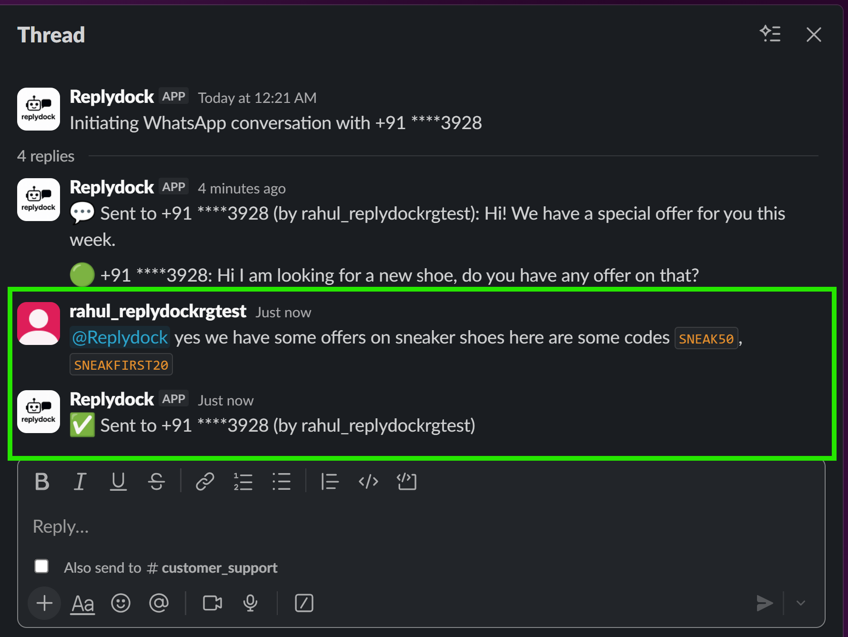Apply bulleted list formatting
This screenshot has height=637, width=848.
point(282,481)
